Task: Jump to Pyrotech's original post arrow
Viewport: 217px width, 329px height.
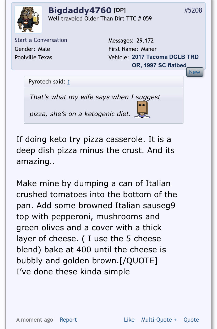Action: click(69, 82)
